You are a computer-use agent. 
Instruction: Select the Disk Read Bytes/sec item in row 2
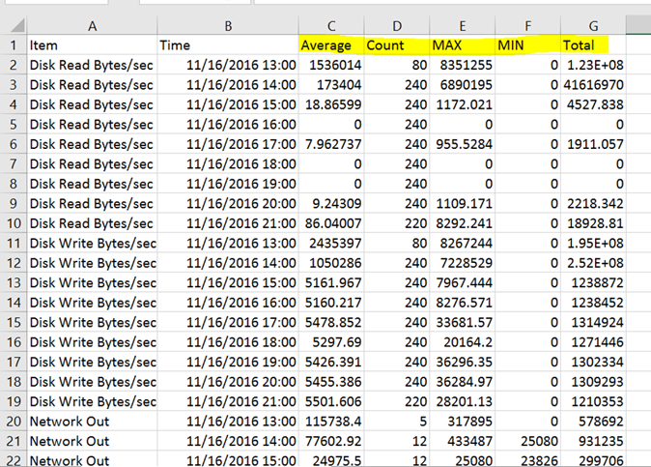pyautogui.click(x=92, y=65)
